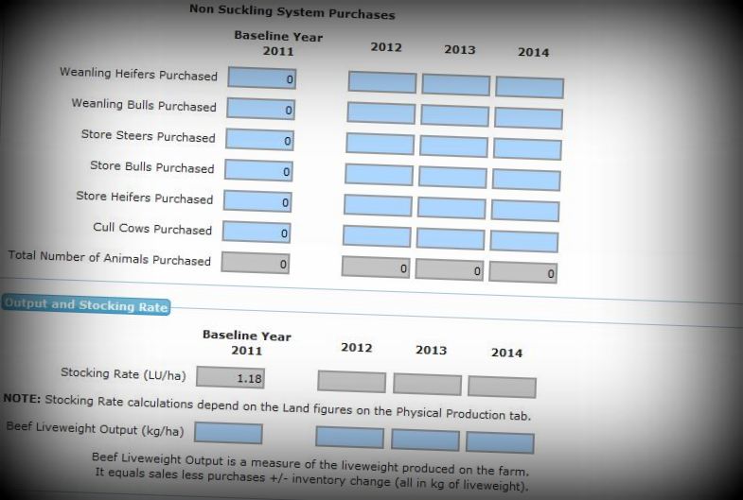Click Total Number of Animals Purchased 2011 box
Screen dimensions: 743x500
pyautogui.click(x=256, y=263)
